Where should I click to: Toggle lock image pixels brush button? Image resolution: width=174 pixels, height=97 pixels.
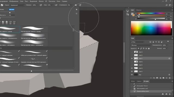click(x=141, y=48)
